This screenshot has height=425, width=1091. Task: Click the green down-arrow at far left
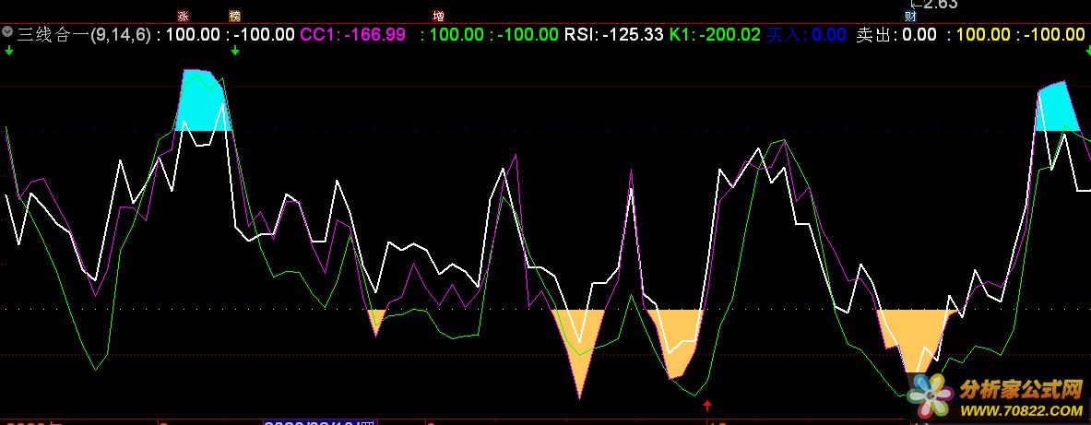click(7, 50)
